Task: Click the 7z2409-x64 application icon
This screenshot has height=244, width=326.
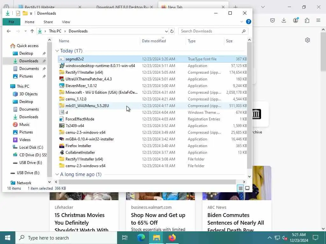Action: tap(61, 126)
